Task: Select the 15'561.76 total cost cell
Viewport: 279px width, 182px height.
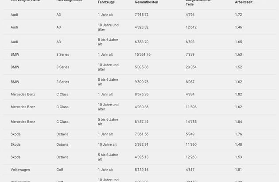Action: tap(143, 55)
